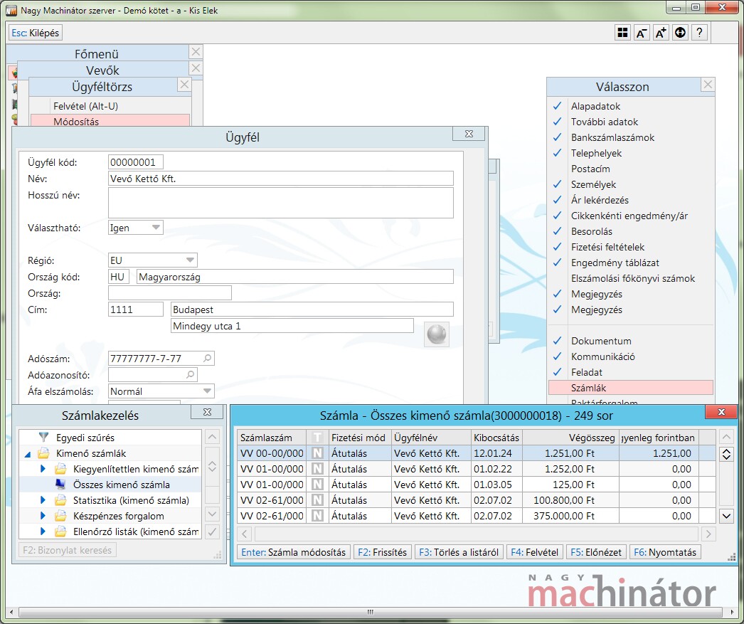Click the up chevron at invoice list top right
Image resolution: width=744 pixels, height=624 pixels.
(x=726, y=437)
